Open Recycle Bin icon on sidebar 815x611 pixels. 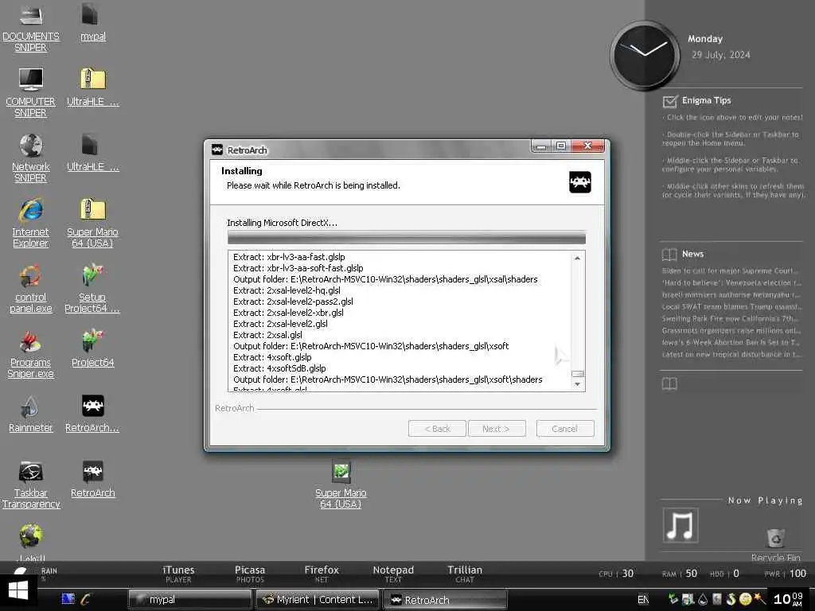coord(775,544)
